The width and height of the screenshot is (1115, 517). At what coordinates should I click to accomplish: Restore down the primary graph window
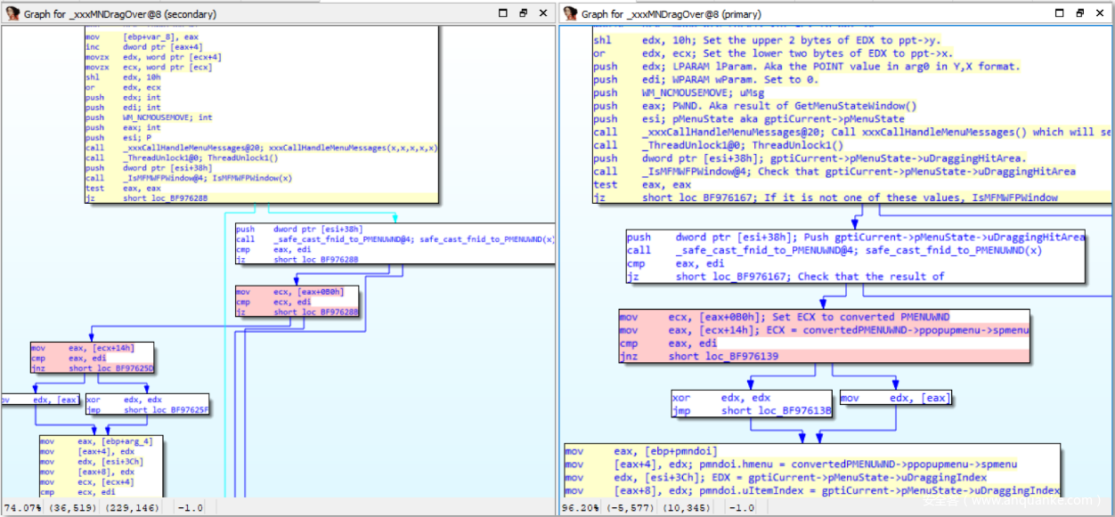click(1078, 13)
